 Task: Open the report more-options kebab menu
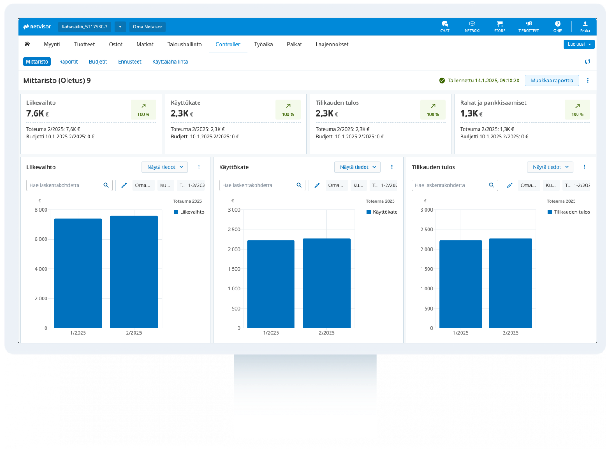pos(588,81)
